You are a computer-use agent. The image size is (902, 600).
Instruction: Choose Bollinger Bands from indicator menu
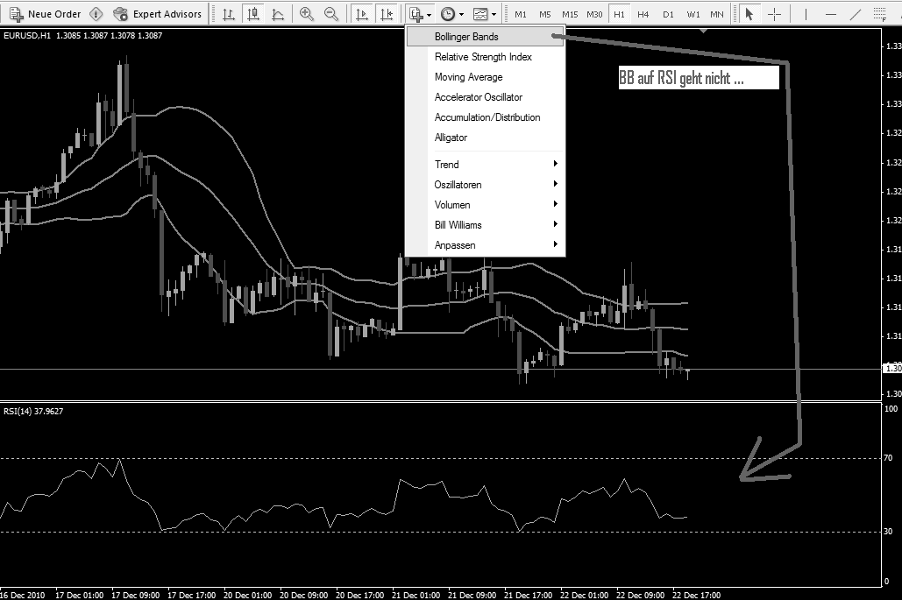(487, 37)
